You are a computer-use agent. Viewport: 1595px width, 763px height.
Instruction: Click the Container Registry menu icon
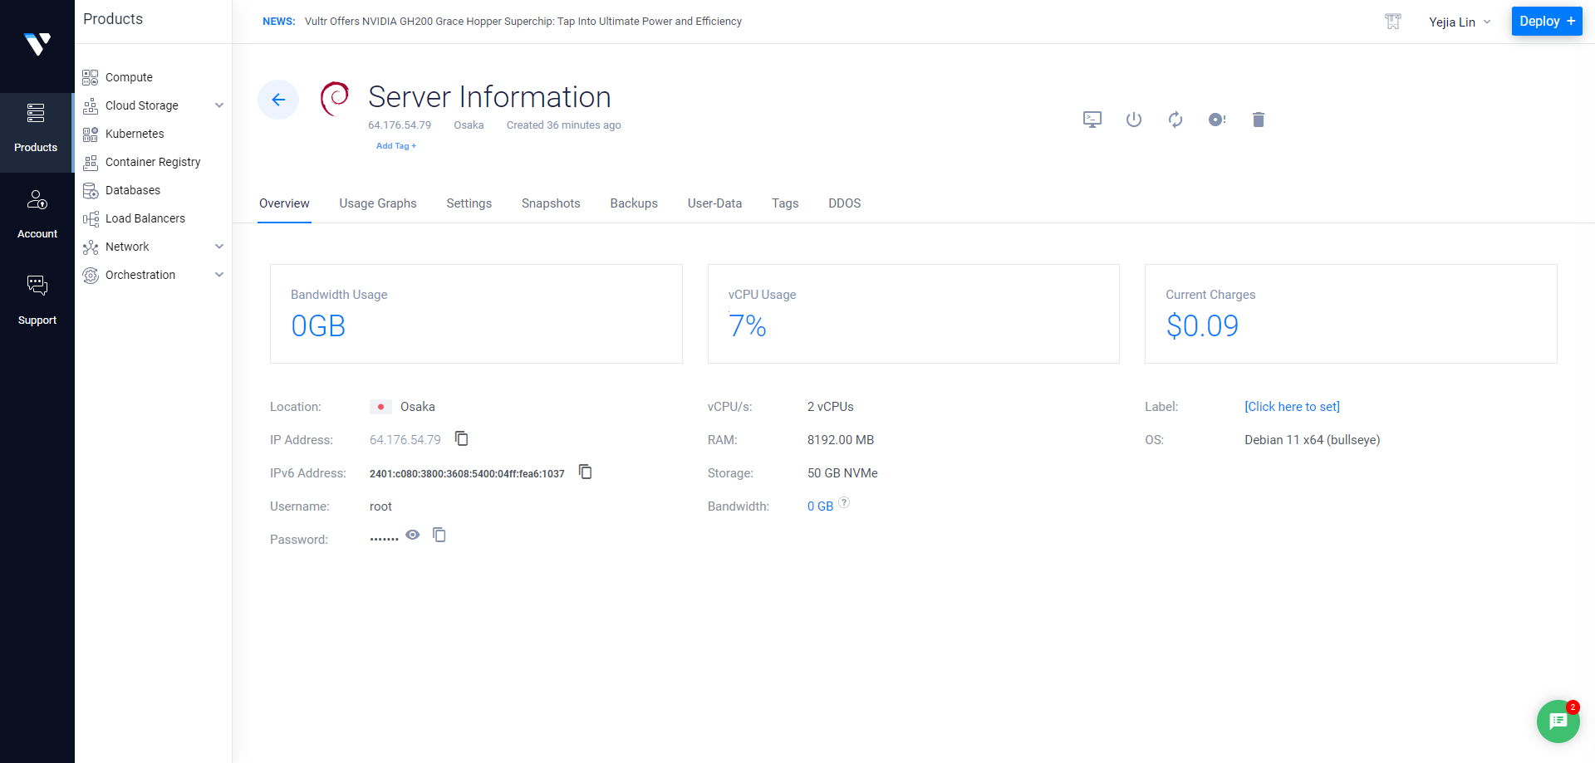(x=91, y=162)
